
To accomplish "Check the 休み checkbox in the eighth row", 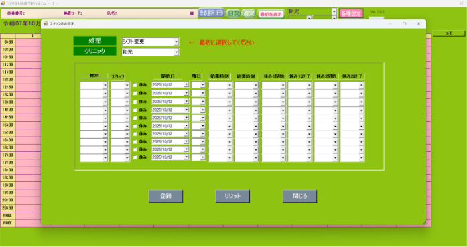I will click(x=135, y=142).
